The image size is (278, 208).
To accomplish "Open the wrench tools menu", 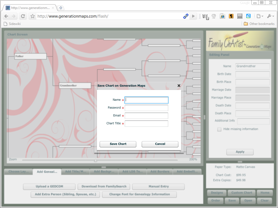I will 270,16.
